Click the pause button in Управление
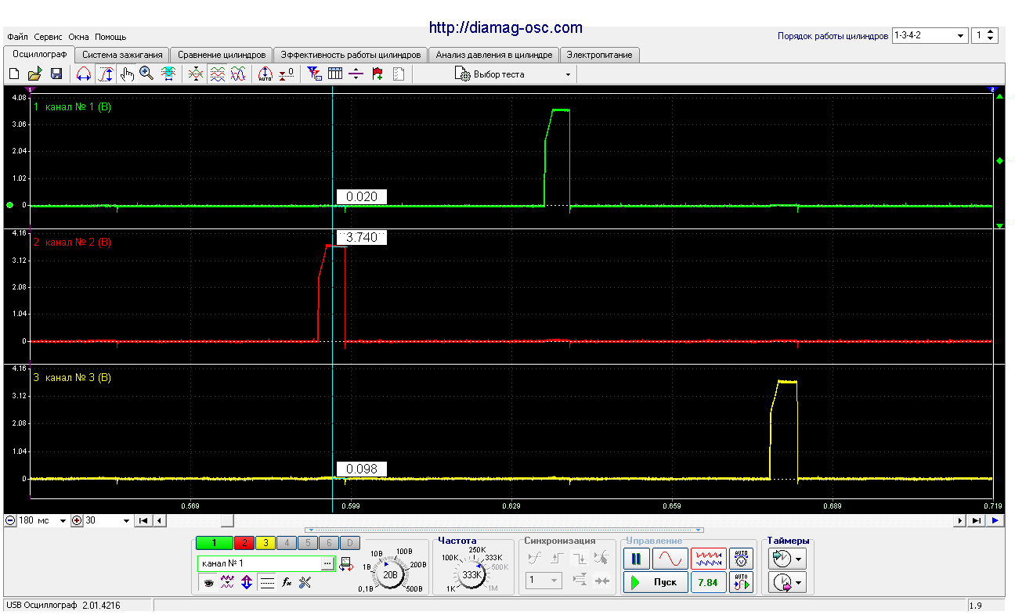This screenshot has height=615, width=1015. tap(637, 559)
